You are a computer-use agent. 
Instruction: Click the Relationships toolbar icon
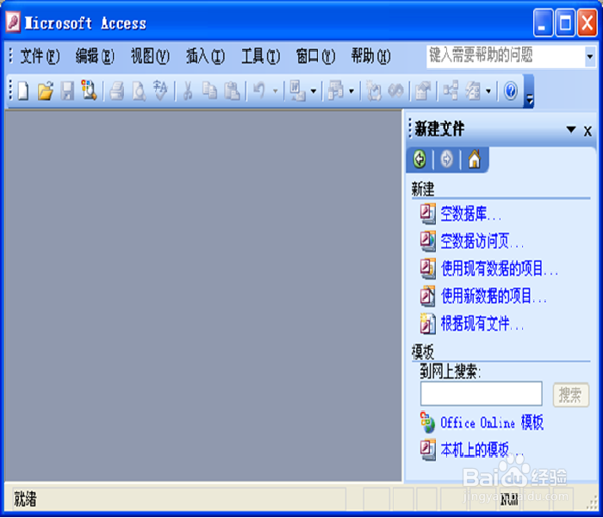tap(451, 91)
